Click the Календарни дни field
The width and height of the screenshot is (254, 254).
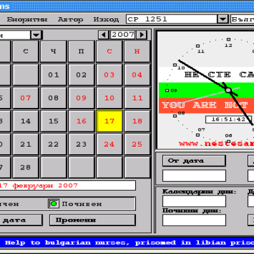coord(194,201)
